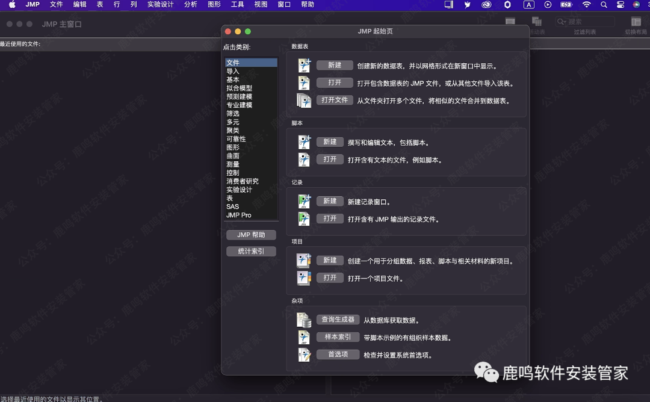Screen dimensions: 650x402
Task: Select JMP Pro in the category list
Action: click(x=251, y=215)
